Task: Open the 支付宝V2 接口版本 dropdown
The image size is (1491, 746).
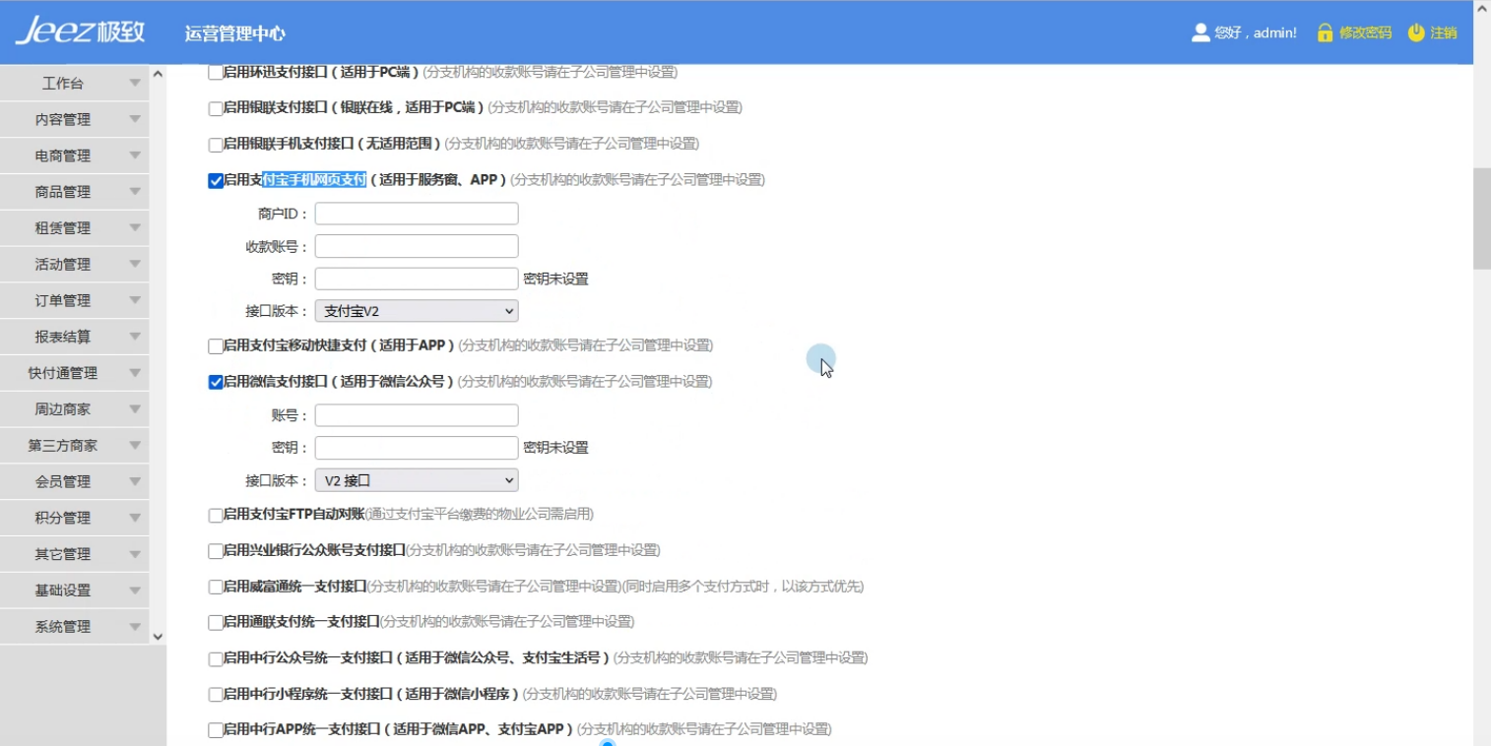Action: click(x=417, y=311)
